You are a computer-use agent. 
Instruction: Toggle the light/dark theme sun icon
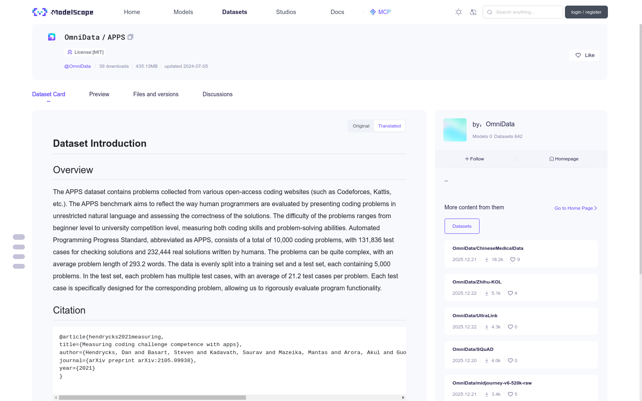click(459, 12)
